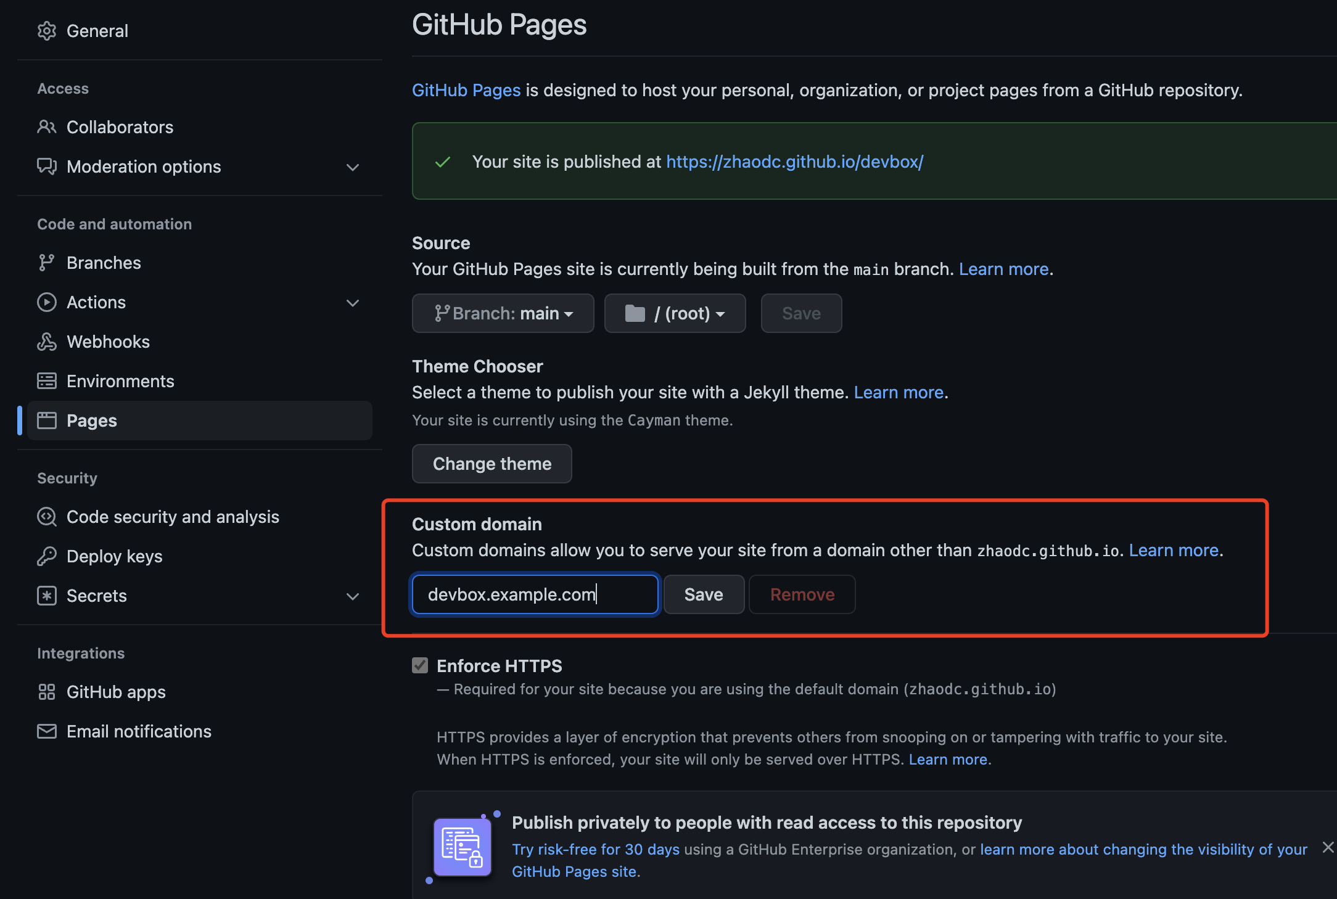The height and width of the screenshot is (899, 1337).
Task: Click the Collaborators people icon
Action: click(47, 127)
